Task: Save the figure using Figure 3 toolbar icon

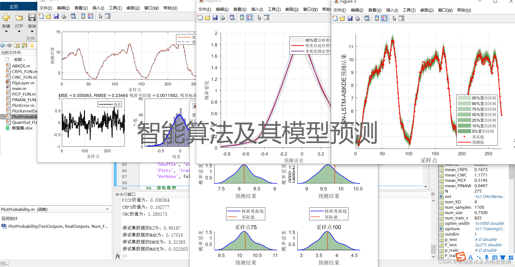Action: [x=350, y=18]
